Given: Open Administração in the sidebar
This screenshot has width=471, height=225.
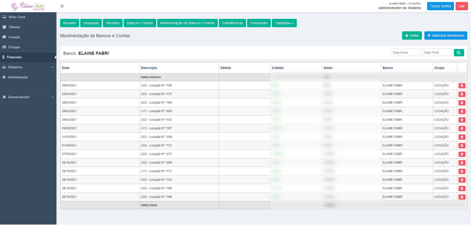Looking at the screenshot, I should (28, 77).
